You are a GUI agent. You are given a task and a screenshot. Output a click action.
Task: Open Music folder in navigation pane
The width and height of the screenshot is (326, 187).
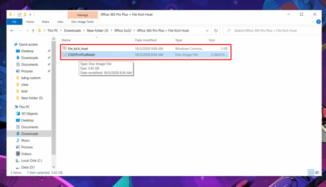(x=25, y=140)
